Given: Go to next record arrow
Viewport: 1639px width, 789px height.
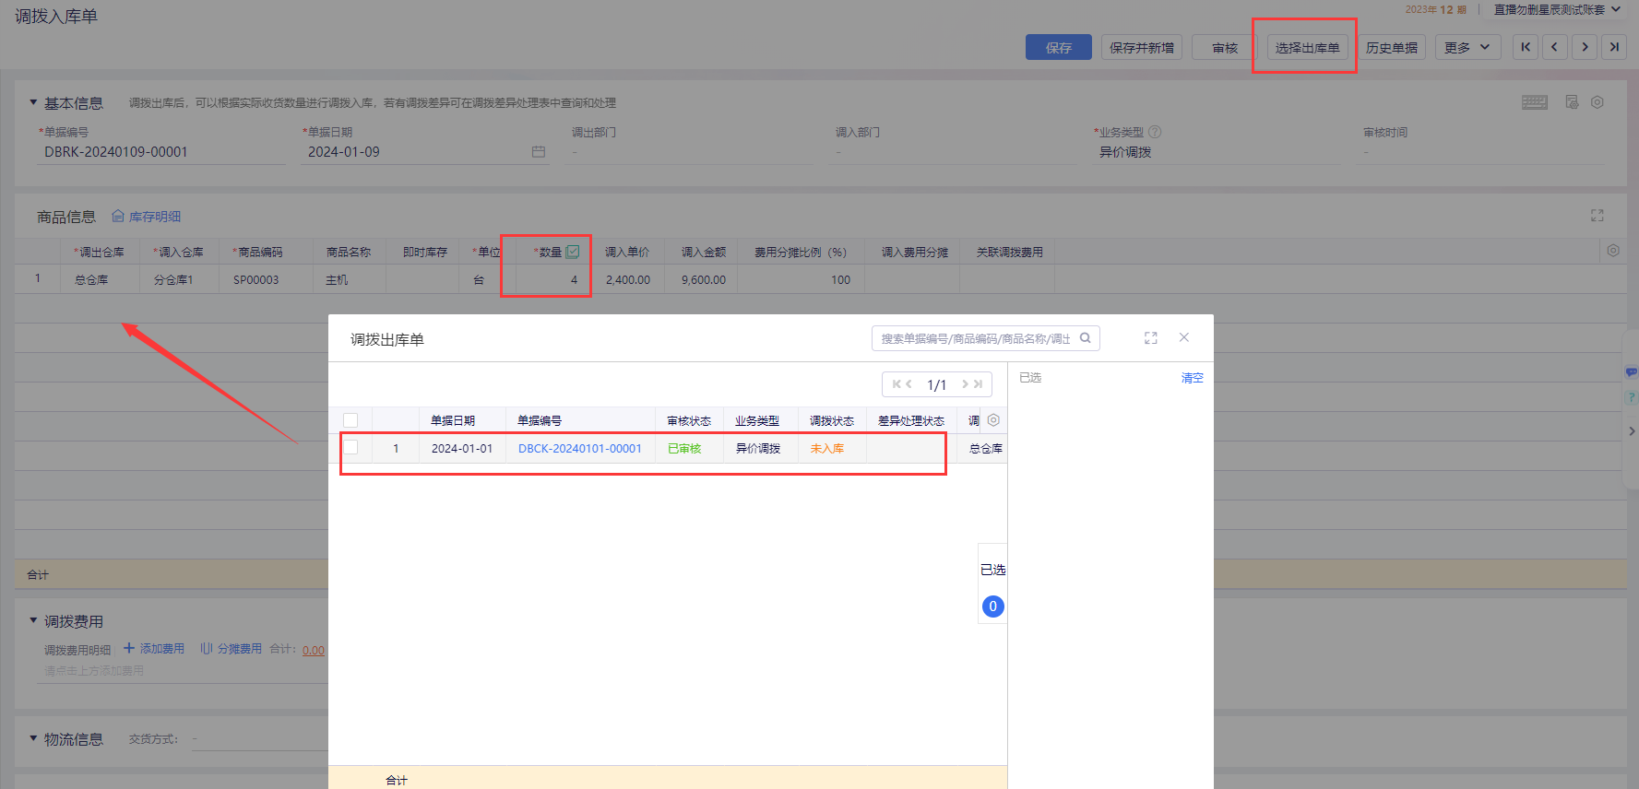Looking at the screenshot, I should tap(1585, 47).
